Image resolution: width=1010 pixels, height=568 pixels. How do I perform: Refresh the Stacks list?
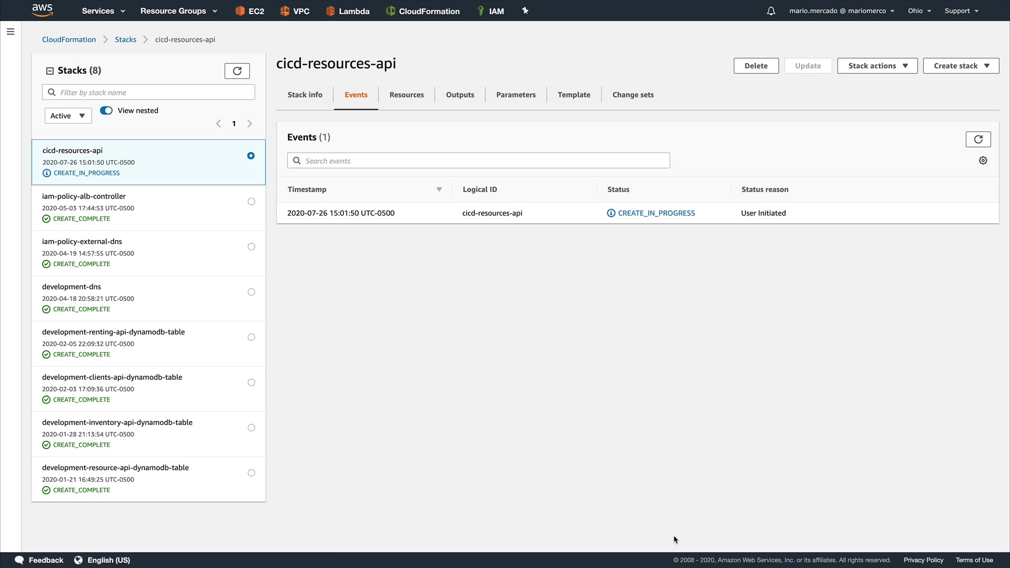tap(237, 70)
